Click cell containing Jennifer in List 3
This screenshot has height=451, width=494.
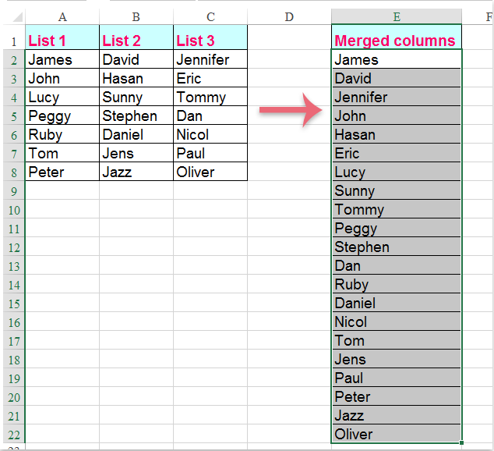point(210,60)
